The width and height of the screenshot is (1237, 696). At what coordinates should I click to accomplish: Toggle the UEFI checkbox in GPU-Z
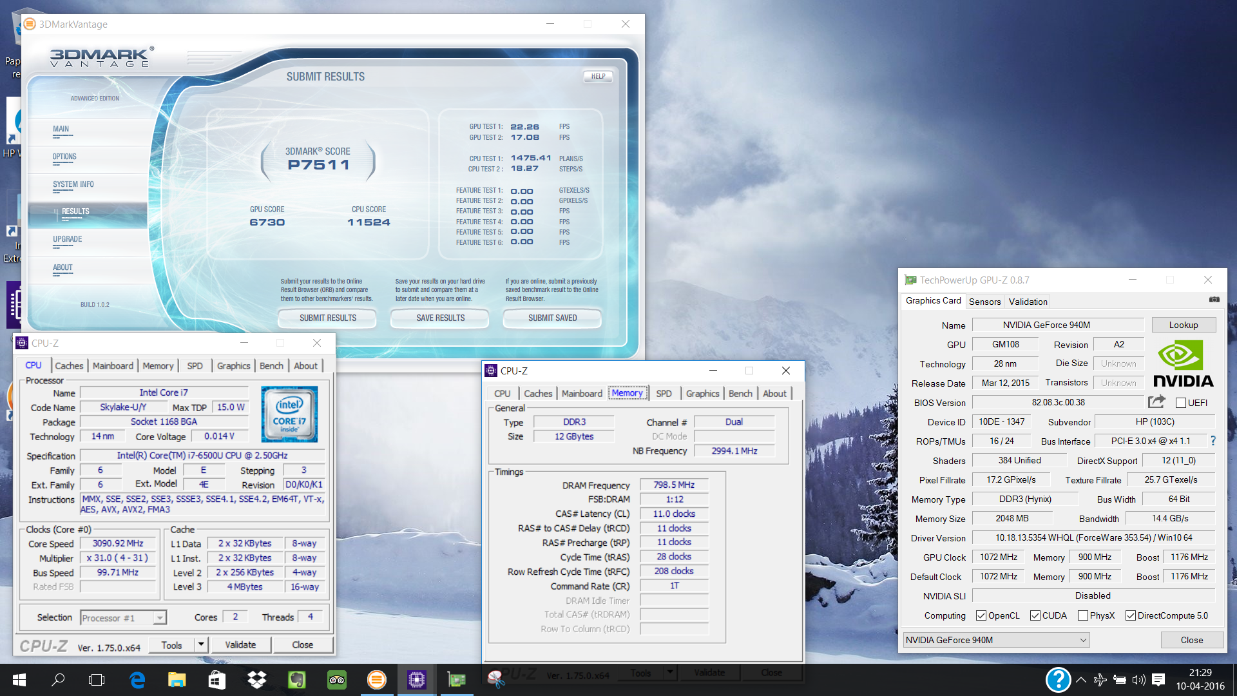[1181, 403]
